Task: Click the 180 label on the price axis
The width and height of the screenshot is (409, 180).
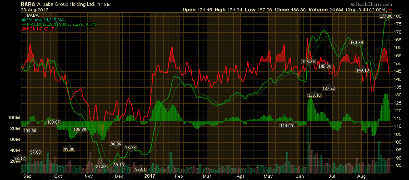Action: 398,16
